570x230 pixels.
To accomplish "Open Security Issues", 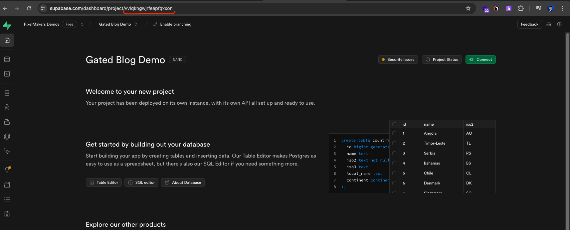I will (x=398, y=59).
